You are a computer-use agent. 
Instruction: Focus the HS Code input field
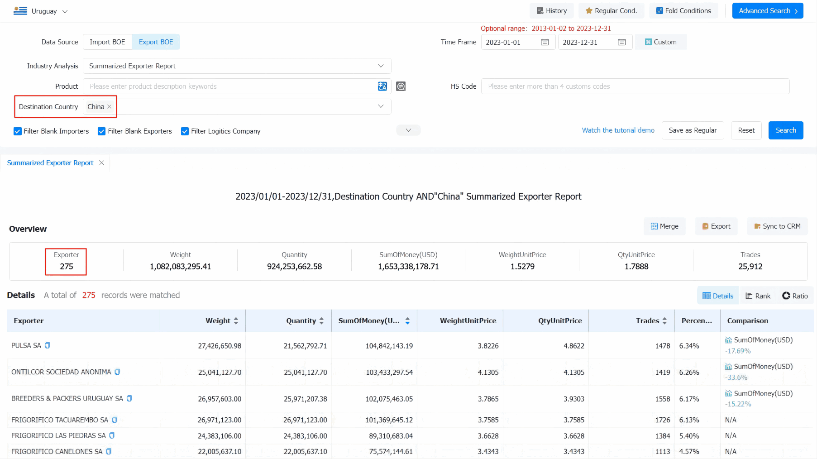click(635, 86)
